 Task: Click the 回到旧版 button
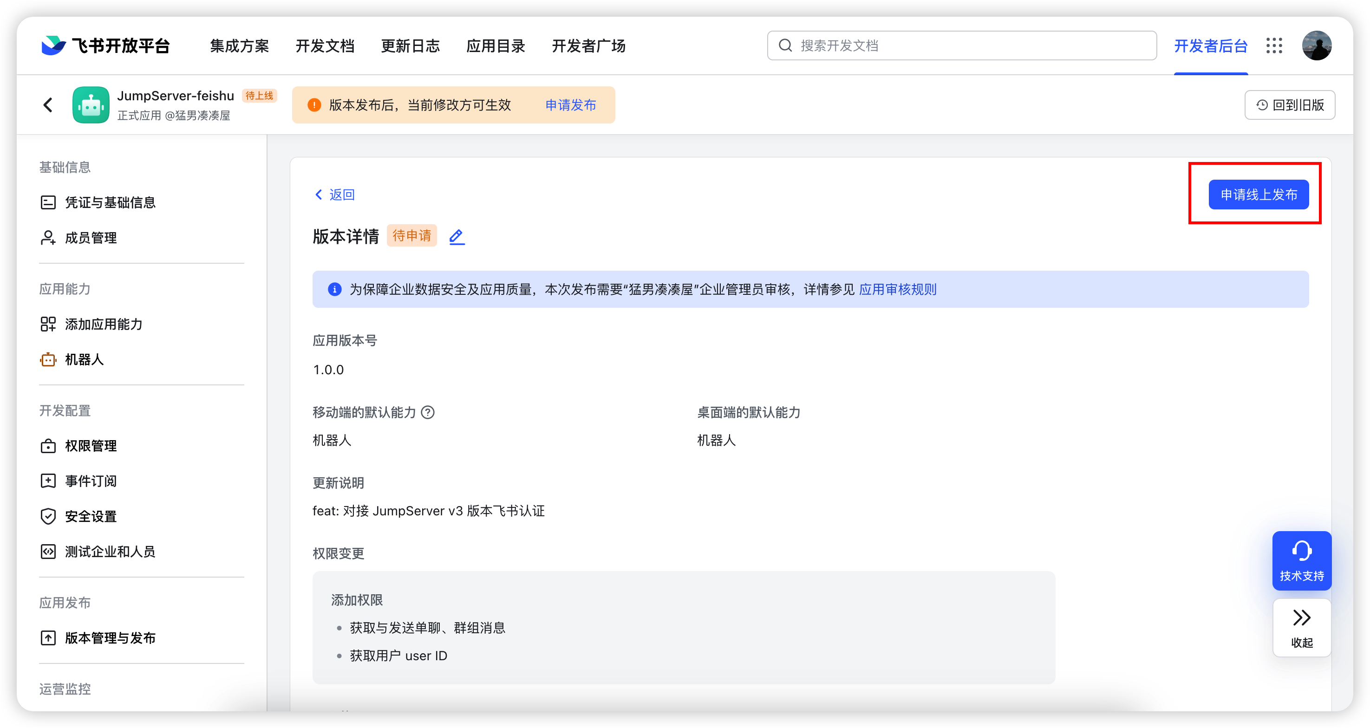1290,105
